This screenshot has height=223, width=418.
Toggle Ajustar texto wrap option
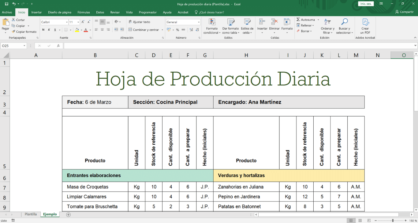139,22
